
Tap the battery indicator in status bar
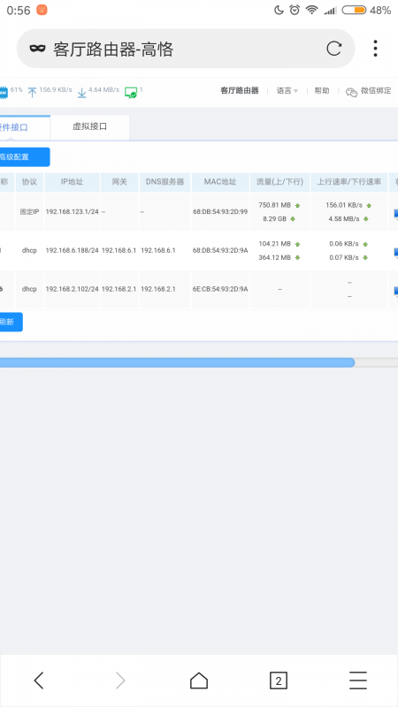[x=354, y=10]
